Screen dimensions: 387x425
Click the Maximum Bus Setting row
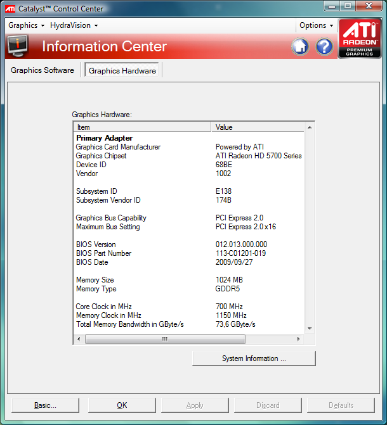tap(189, 227)
